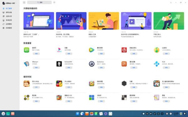Open the NetEase Cloud Music red icon
Screen dimensions: 188x117
124,50
